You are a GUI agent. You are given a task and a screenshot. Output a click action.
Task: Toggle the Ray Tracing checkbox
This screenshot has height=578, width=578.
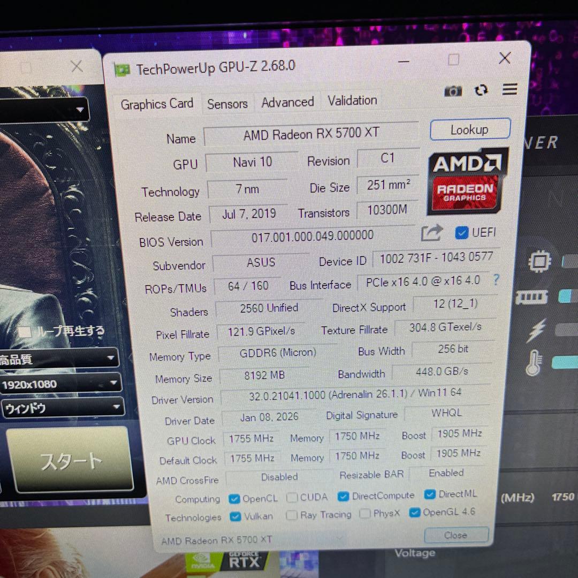pyautogui.click(x=292, y=515)
